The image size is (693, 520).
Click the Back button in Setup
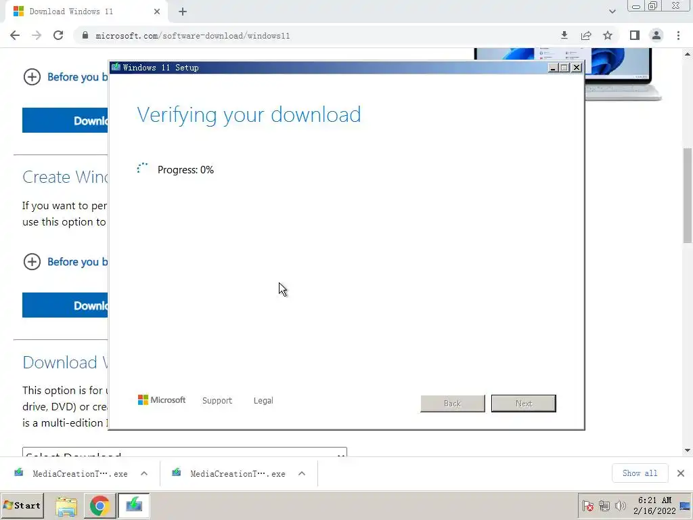(x=453, y=404)
